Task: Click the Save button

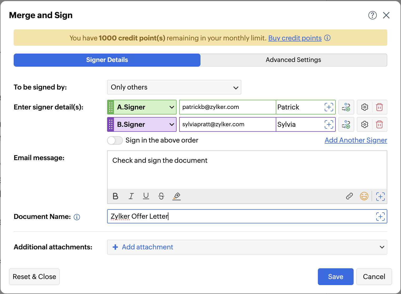Action: (335, 277)
